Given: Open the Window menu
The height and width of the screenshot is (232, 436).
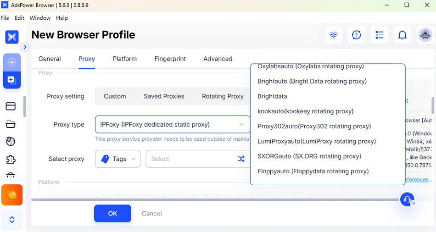Looking at the screenshot, I should (x=40, y=18).
